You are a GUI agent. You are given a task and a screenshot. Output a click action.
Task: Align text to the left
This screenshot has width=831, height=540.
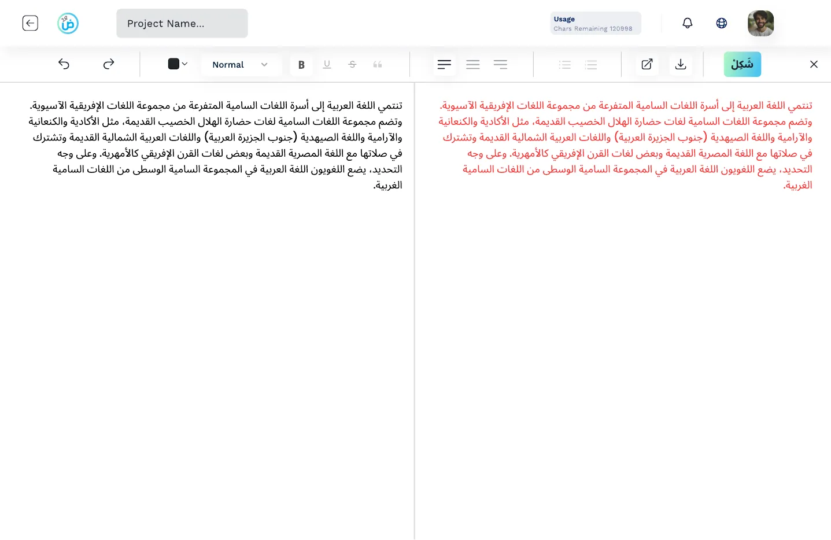pyautogui.click(x=444, y=65)
